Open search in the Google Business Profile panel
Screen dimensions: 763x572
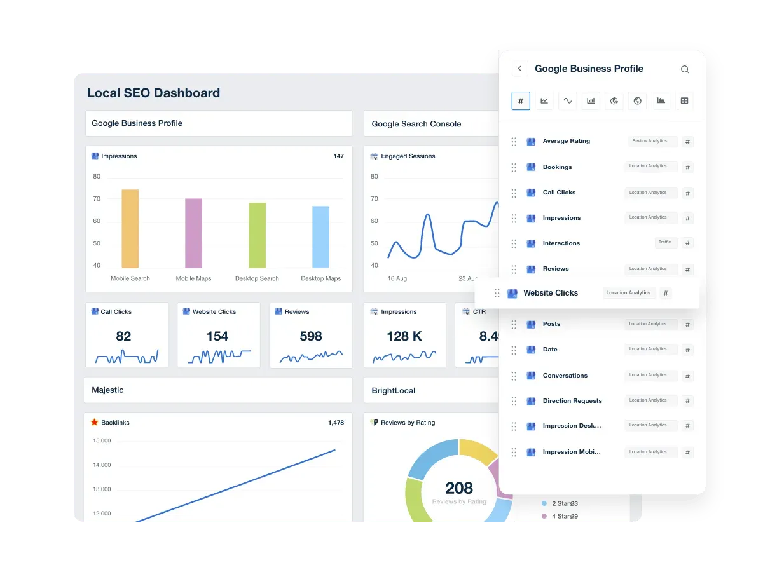tap(685, 69)
